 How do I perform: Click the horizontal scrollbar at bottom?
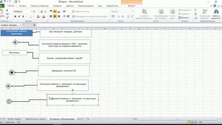point(177,119)
